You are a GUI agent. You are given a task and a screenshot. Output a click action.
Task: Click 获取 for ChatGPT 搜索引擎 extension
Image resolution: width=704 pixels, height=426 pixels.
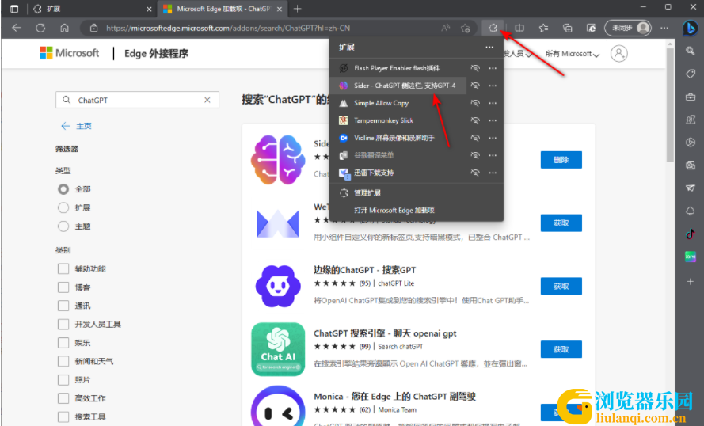tap(561, 349)
